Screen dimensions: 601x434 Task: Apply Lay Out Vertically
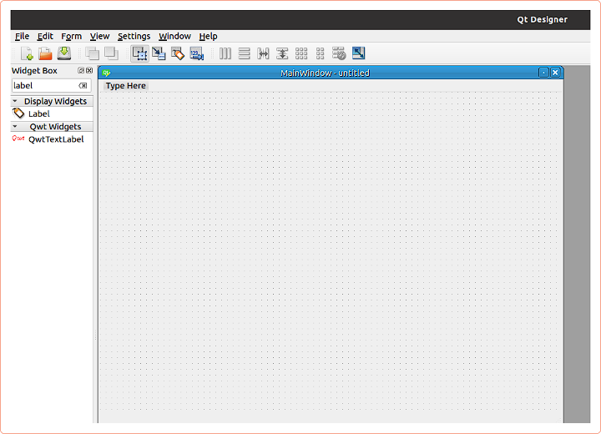click(244, 53)
